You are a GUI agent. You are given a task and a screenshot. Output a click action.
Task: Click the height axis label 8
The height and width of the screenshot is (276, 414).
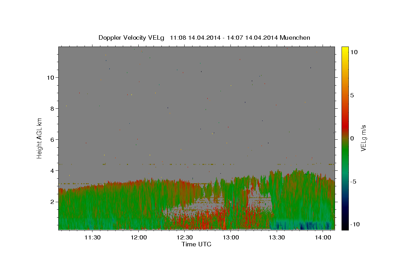tap(52, 108)
